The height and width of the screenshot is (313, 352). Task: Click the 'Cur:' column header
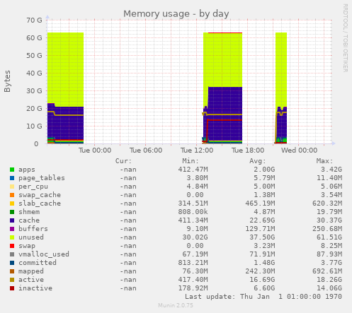[123, 161]
